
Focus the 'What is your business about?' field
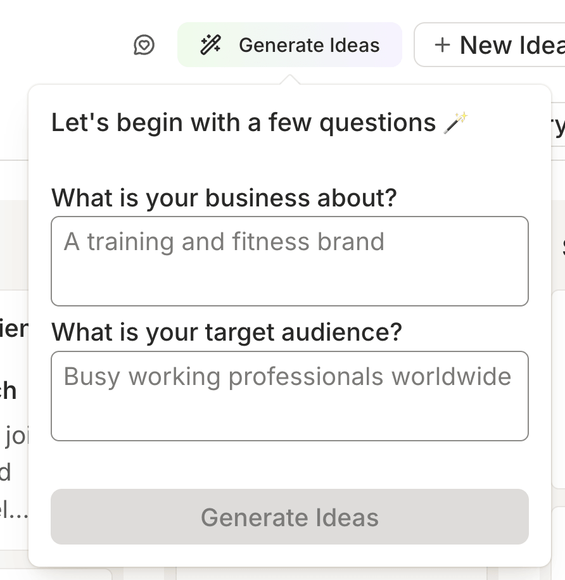pyautogui.click(x=289, y=261)
